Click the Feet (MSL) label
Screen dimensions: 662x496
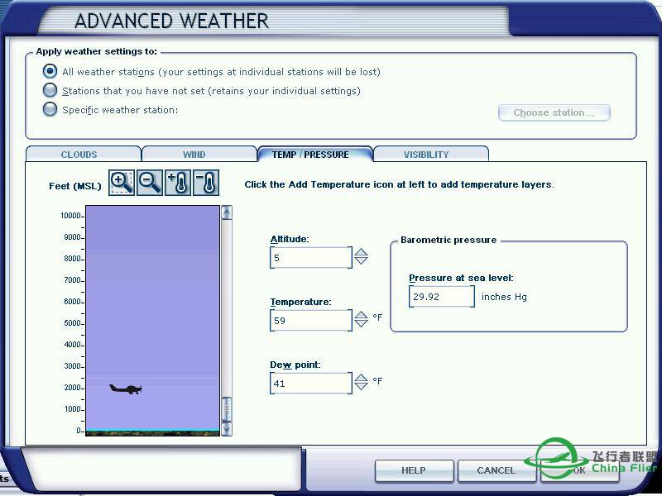point(75,186)
